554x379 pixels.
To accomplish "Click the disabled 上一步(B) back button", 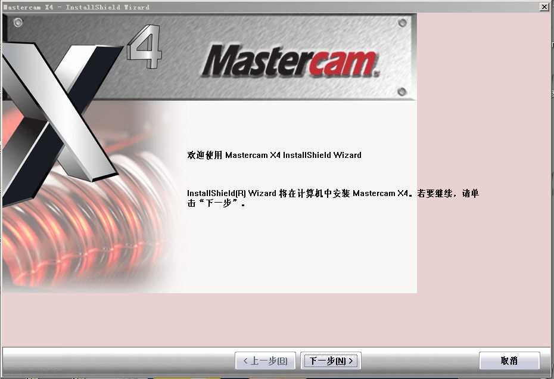I will click(265, 361).
